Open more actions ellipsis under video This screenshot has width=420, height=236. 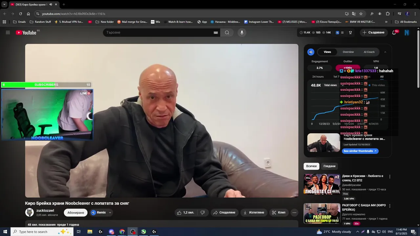tap(294, 212)
